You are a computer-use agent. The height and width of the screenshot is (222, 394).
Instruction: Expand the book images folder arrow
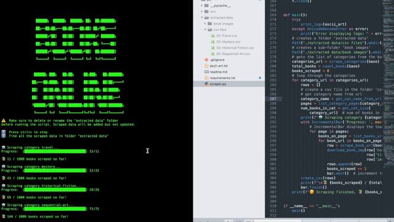click(205, 23)
